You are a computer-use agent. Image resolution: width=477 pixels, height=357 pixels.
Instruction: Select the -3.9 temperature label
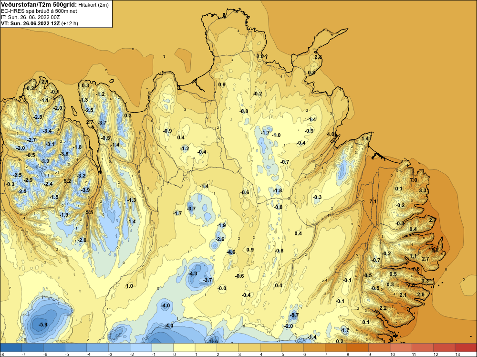click(85, 190)
